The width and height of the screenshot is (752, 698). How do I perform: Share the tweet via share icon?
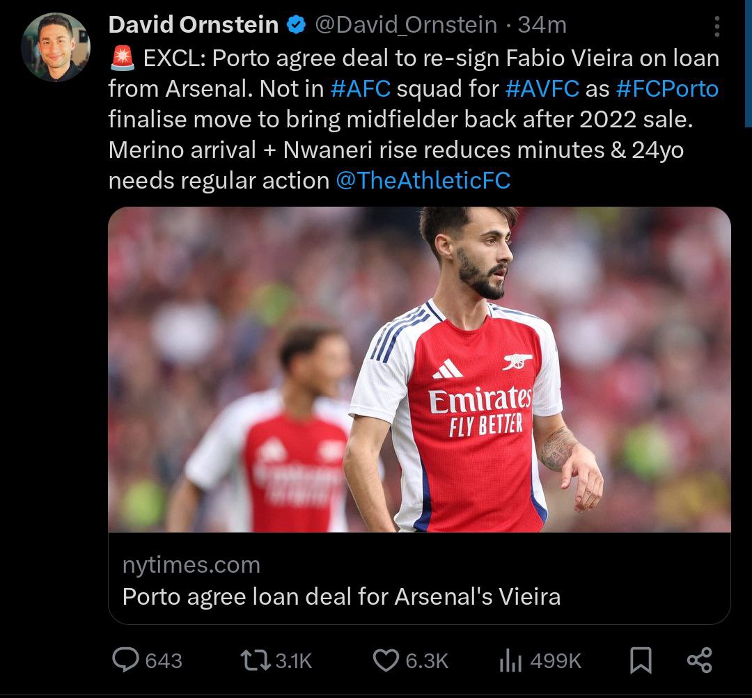point(699,659)
